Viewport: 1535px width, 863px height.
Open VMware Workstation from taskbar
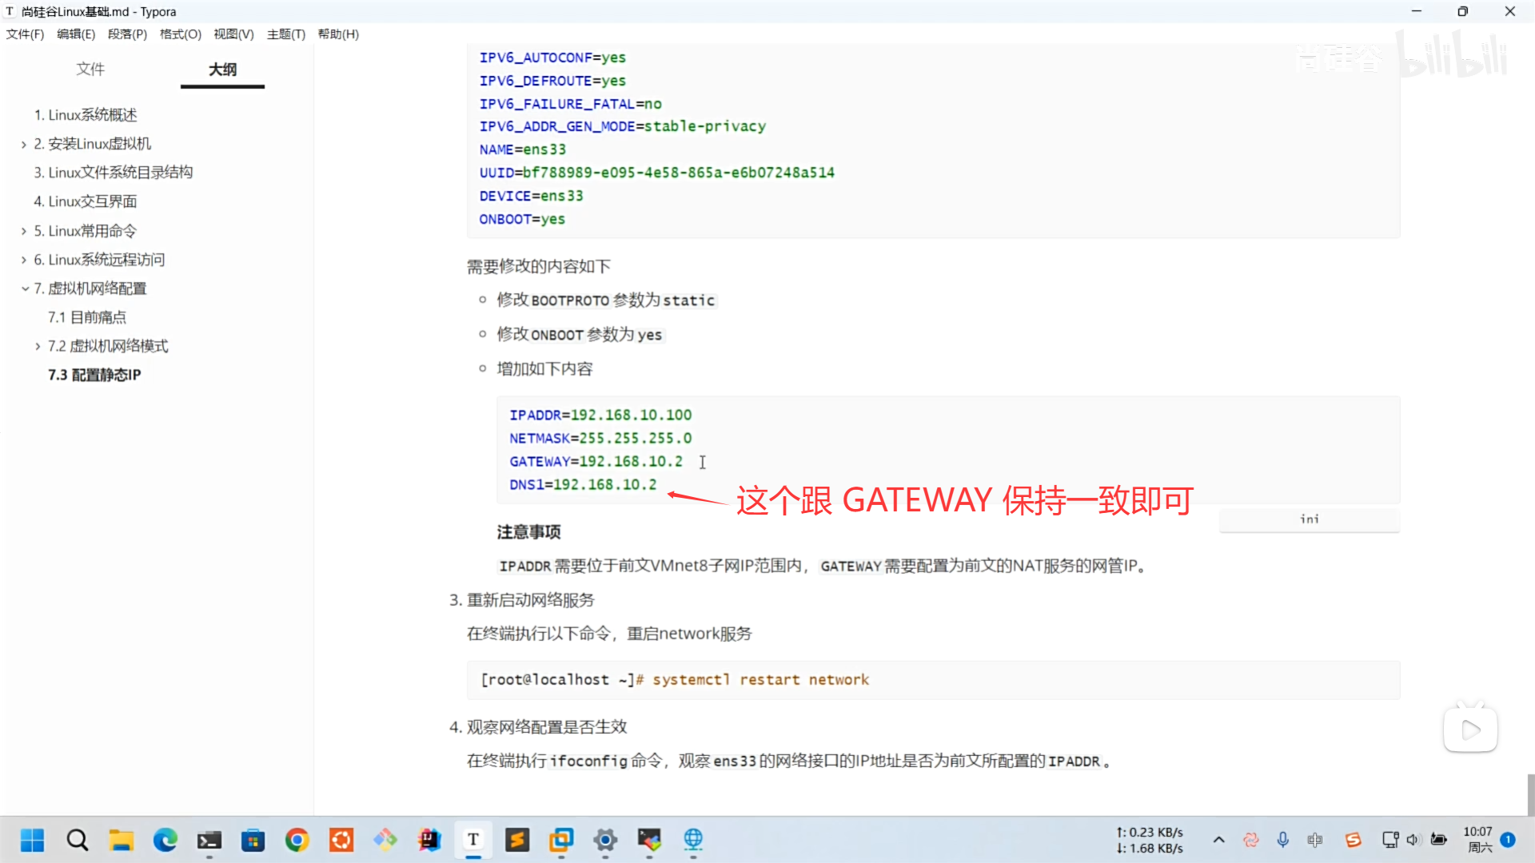(561, 840)
